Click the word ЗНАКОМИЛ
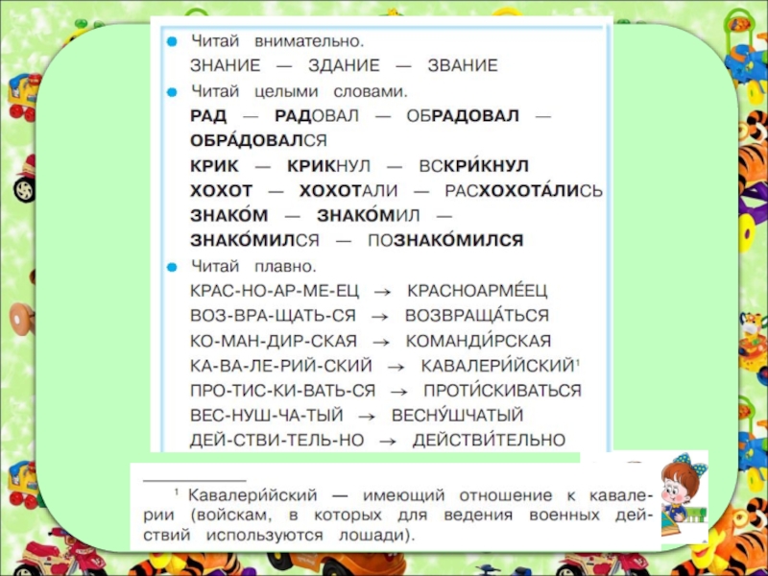 (369, 215)
